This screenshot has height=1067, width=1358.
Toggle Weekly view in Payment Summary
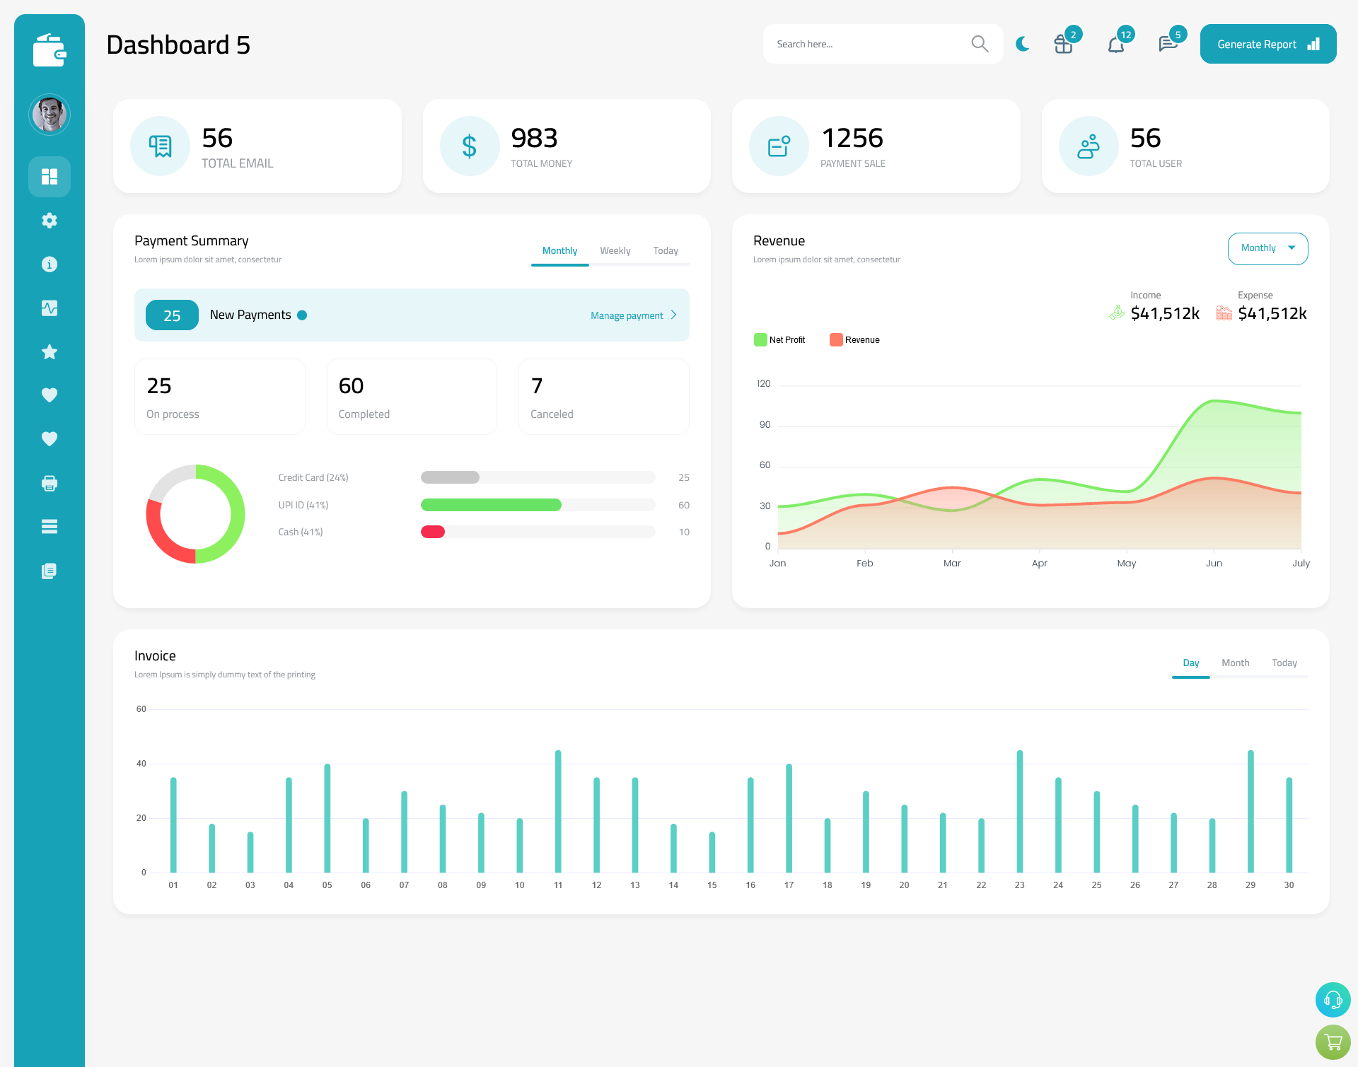614,250
